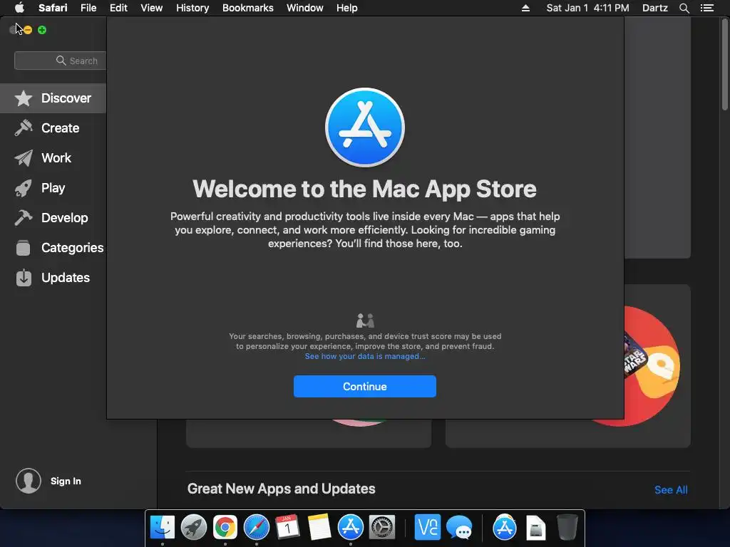
Task: Click the Work paper plane icon
Action: click(24, 158)
